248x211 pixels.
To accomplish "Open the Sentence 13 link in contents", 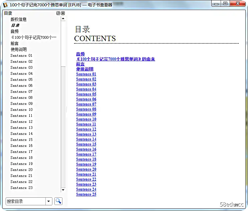I will point(86,134).
